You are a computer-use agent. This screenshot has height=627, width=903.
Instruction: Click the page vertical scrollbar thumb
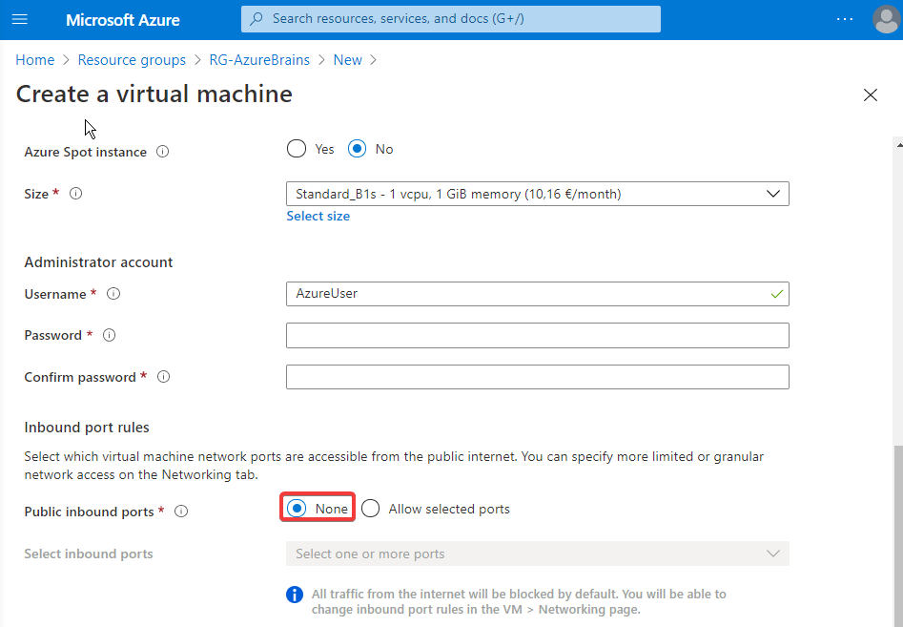pos(898,536)
